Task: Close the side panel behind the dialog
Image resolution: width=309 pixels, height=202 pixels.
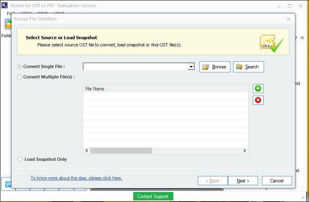Action: pyautogui.click(x=302, y=38)
